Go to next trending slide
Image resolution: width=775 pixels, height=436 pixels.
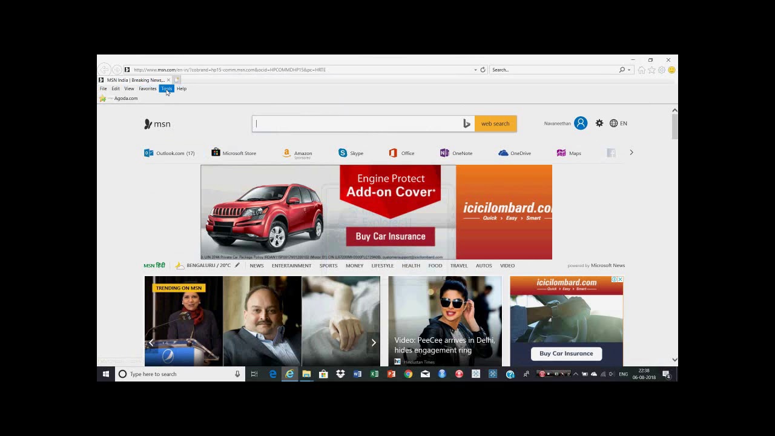373,343
